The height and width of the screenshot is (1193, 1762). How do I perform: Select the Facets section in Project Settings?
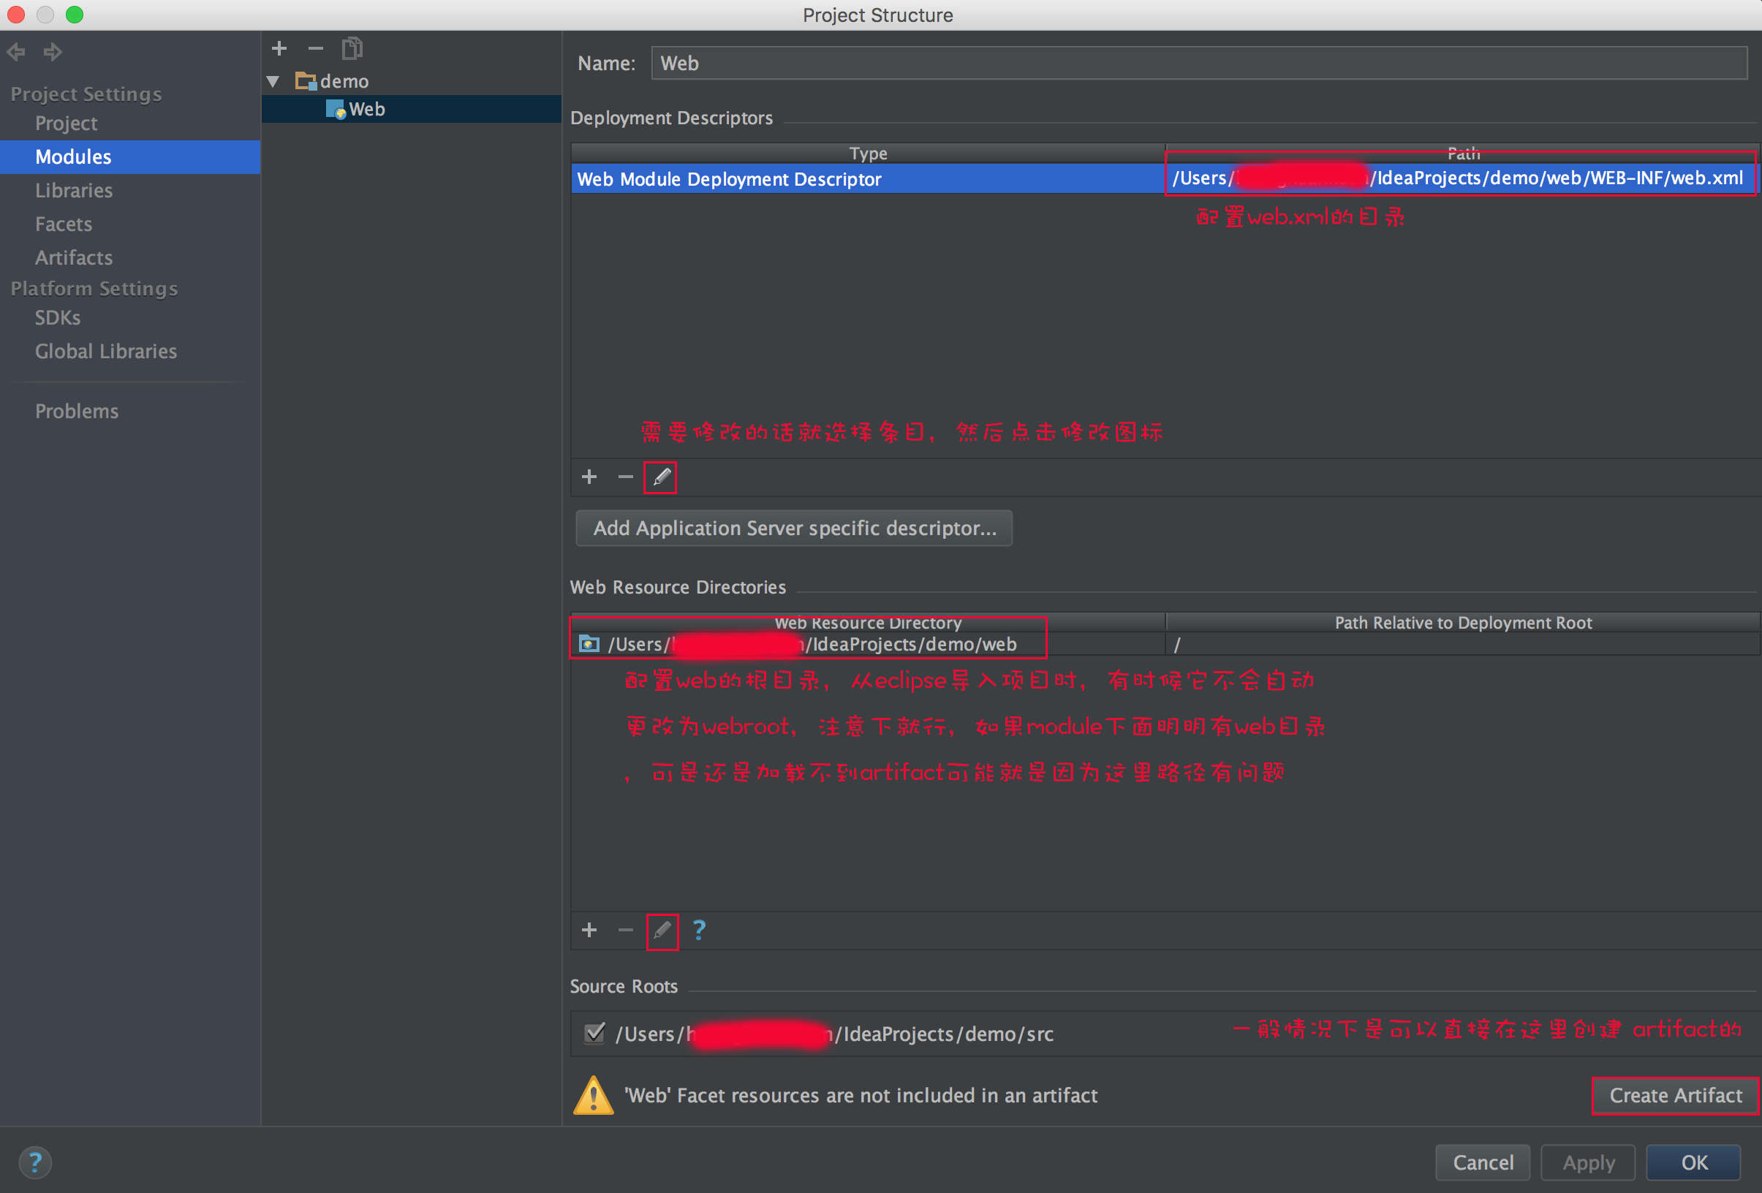tap(63, 222)
